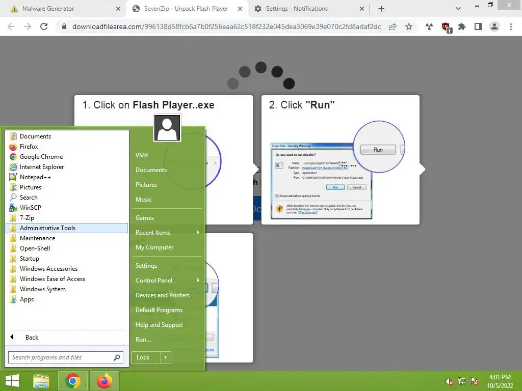
Task: Expand the Recent Items submenu
Action: [167, 233]
